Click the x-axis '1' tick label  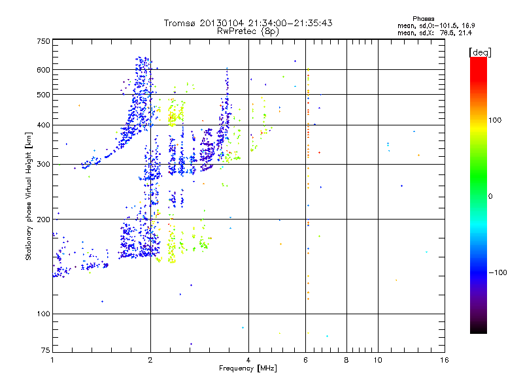coord(52,360)
